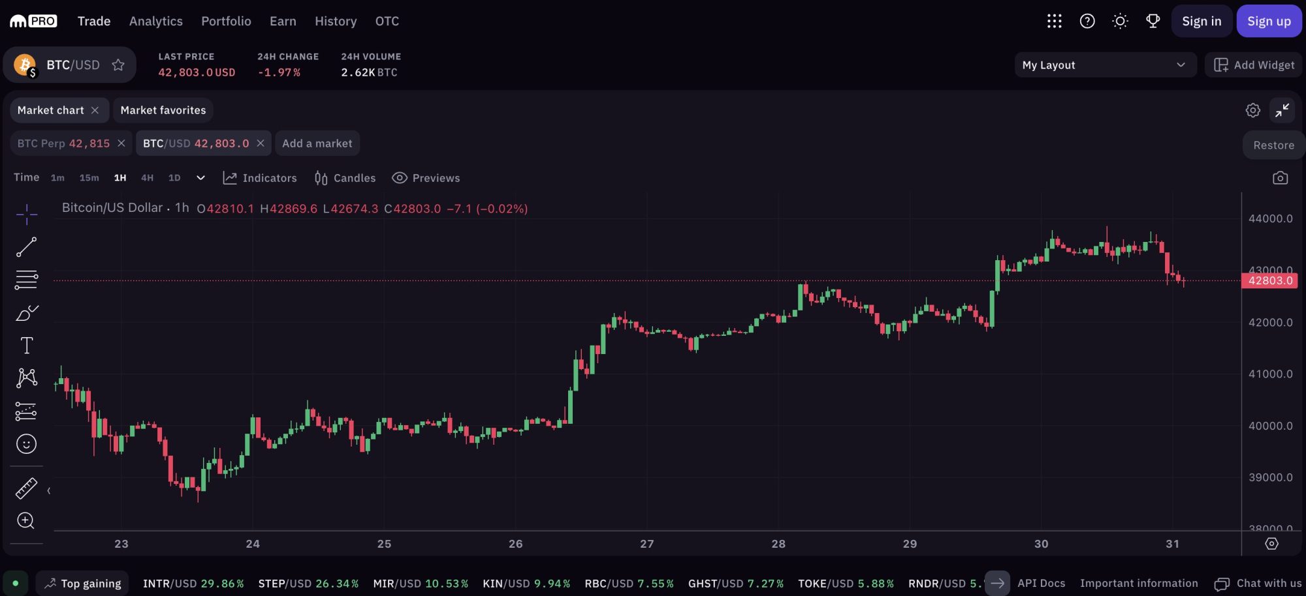Image resolution: width=1306 pixels, height=596 pixels.
Task: Open the Candles chart type menu
Action: click(345, 178)
